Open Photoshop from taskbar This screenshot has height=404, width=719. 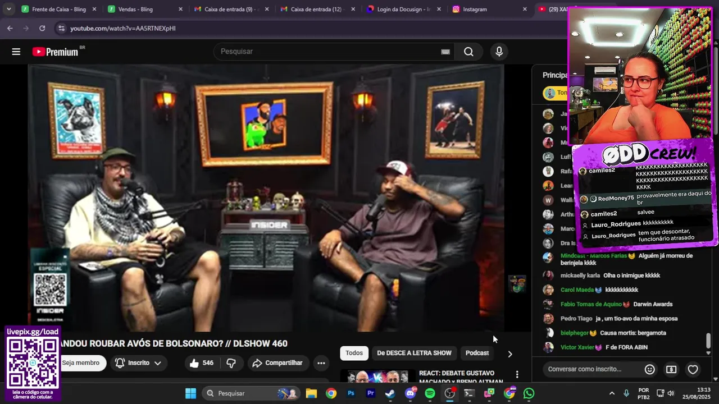(x=351, y=393)
